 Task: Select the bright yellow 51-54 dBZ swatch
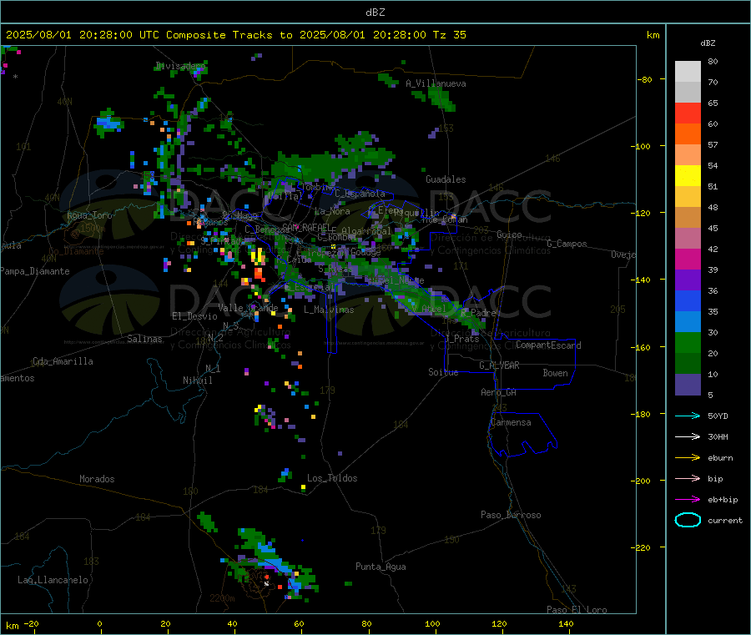point(688,176)
